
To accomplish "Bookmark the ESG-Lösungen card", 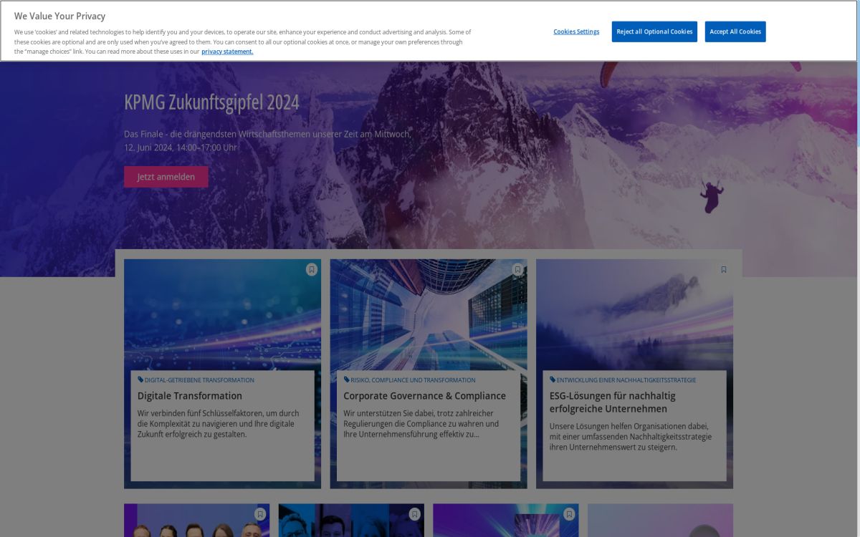I will click(724, 270).
